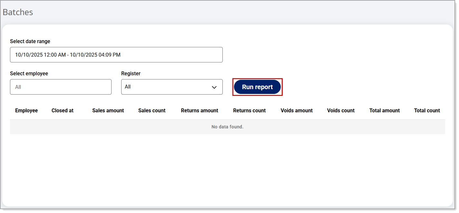Focus the Select employee input field
Screen dimensions: 459x213
[61, 87]
